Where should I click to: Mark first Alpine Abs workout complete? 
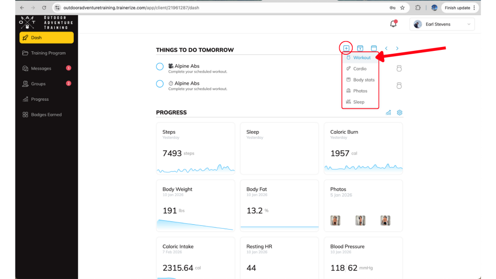tap(160, 67)
